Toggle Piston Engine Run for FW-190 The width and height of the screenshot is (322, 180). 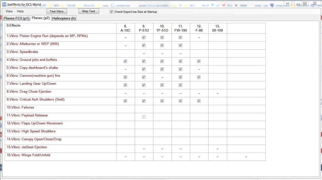[x=180, y=37]
